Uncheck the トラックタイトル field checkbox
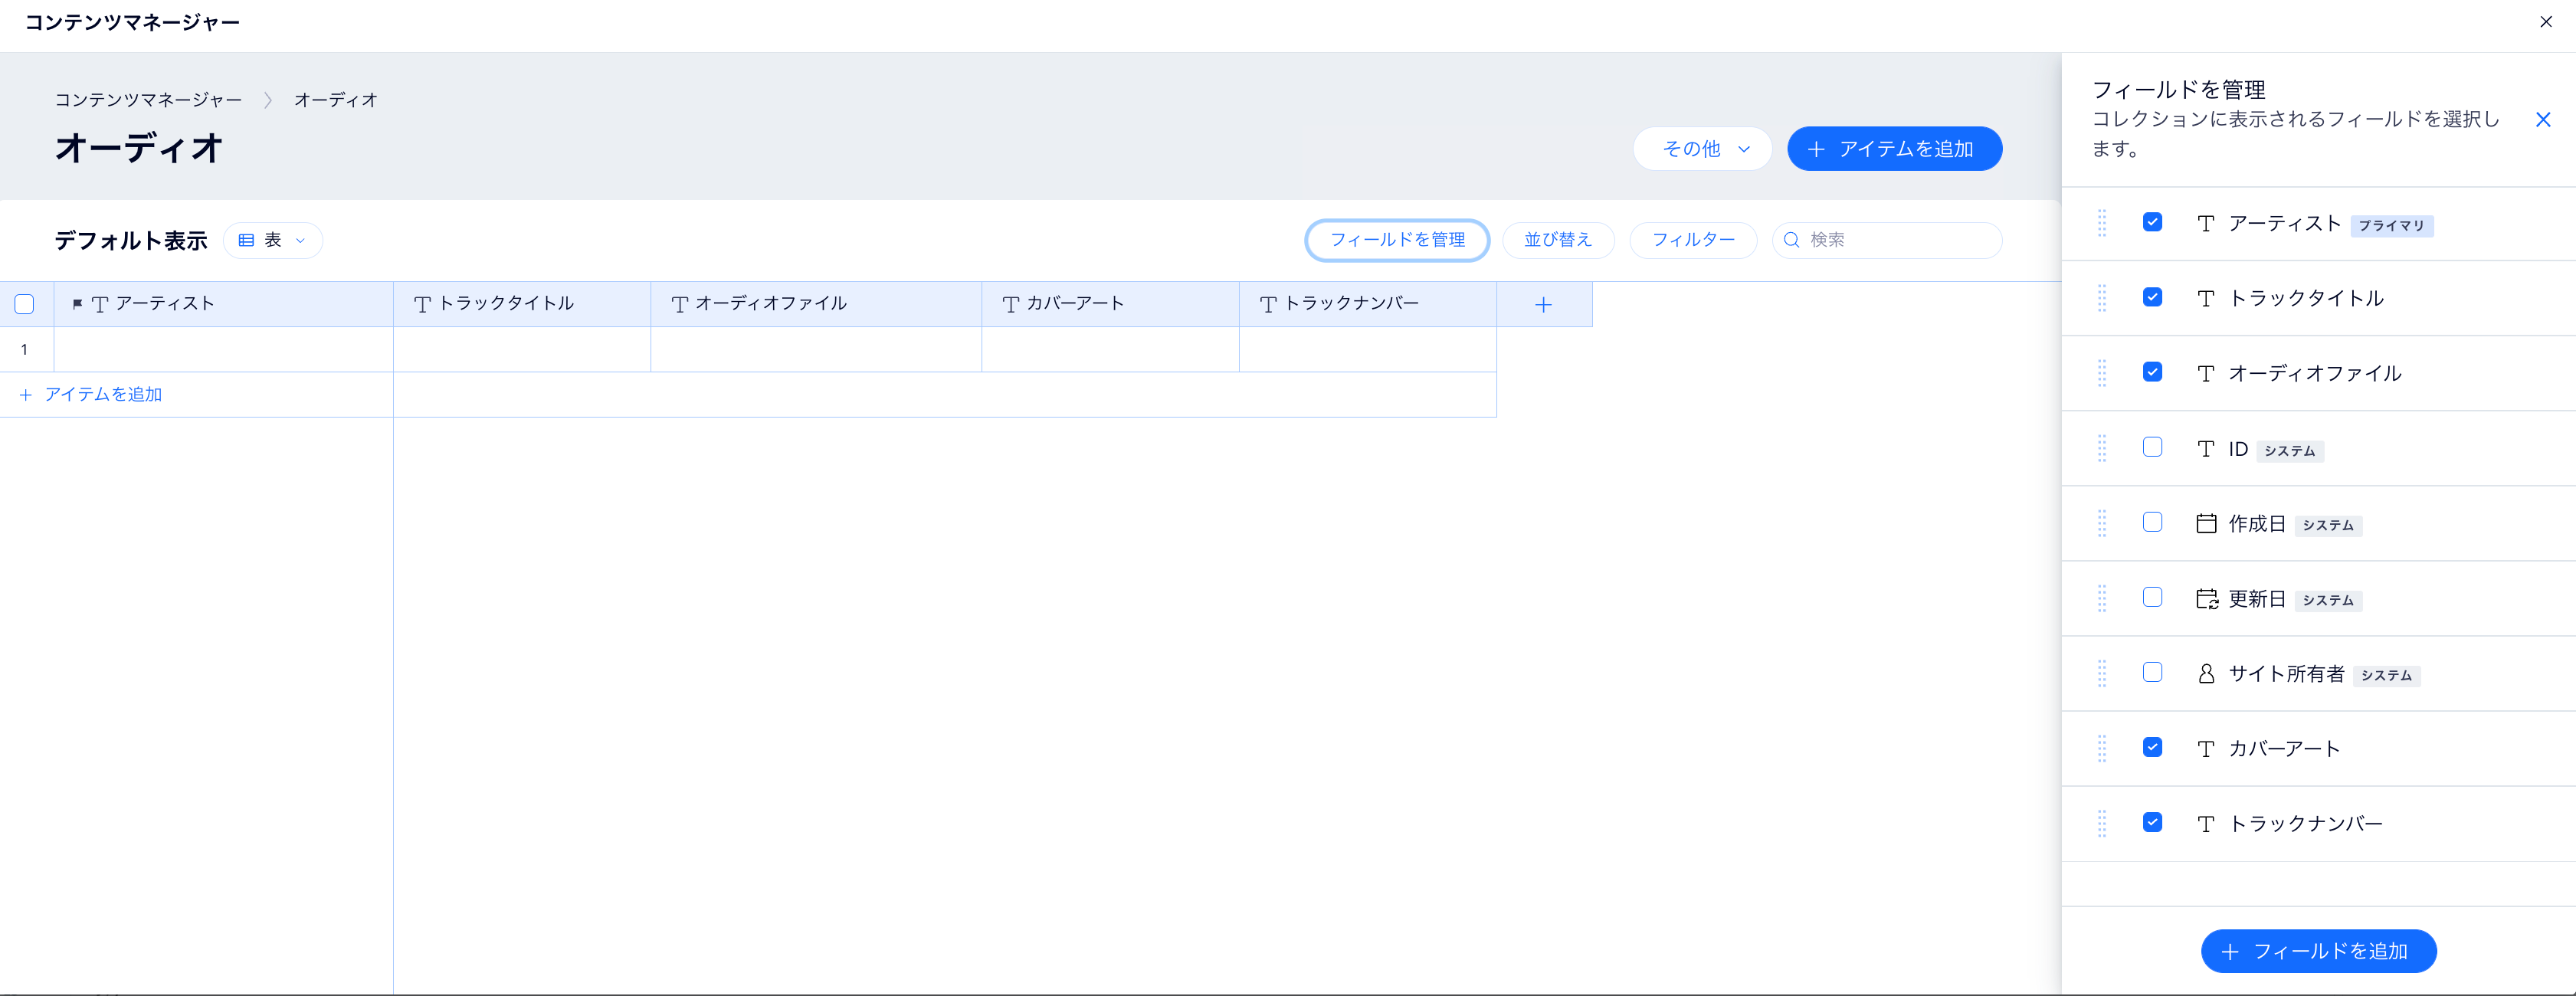 [2152, 297]
